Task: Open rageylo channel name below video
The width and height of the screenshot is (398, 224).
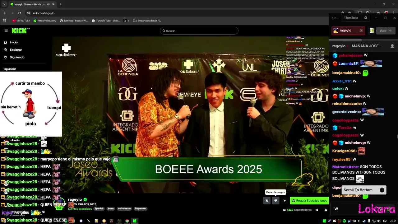Action: [x=75, y=199]
